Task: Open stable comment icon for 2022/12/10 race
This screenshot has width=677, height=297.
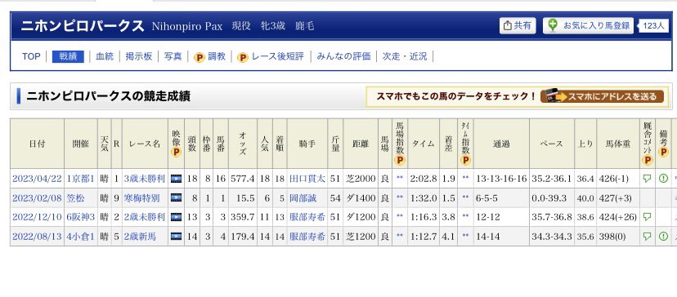Action: pyautogui.click(x=647, y=217)
